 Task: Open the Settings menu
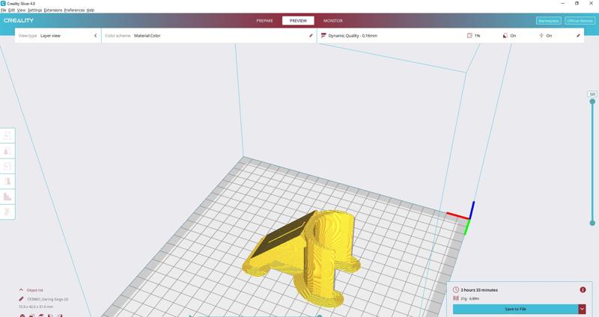coord(34,10)
